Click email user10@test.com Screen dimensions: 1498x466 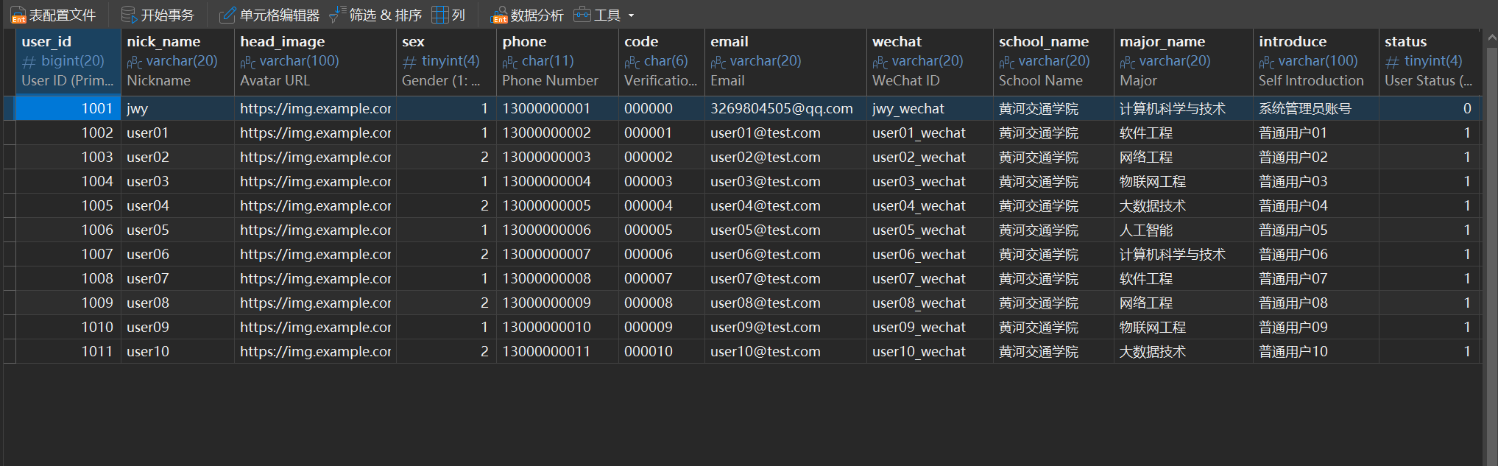click(x=785, y=351)
